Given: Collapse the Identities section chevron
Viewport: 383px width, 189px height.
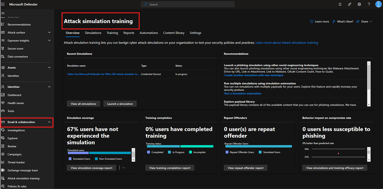Looking at the screenshot, I should click(x=49, y=87).
